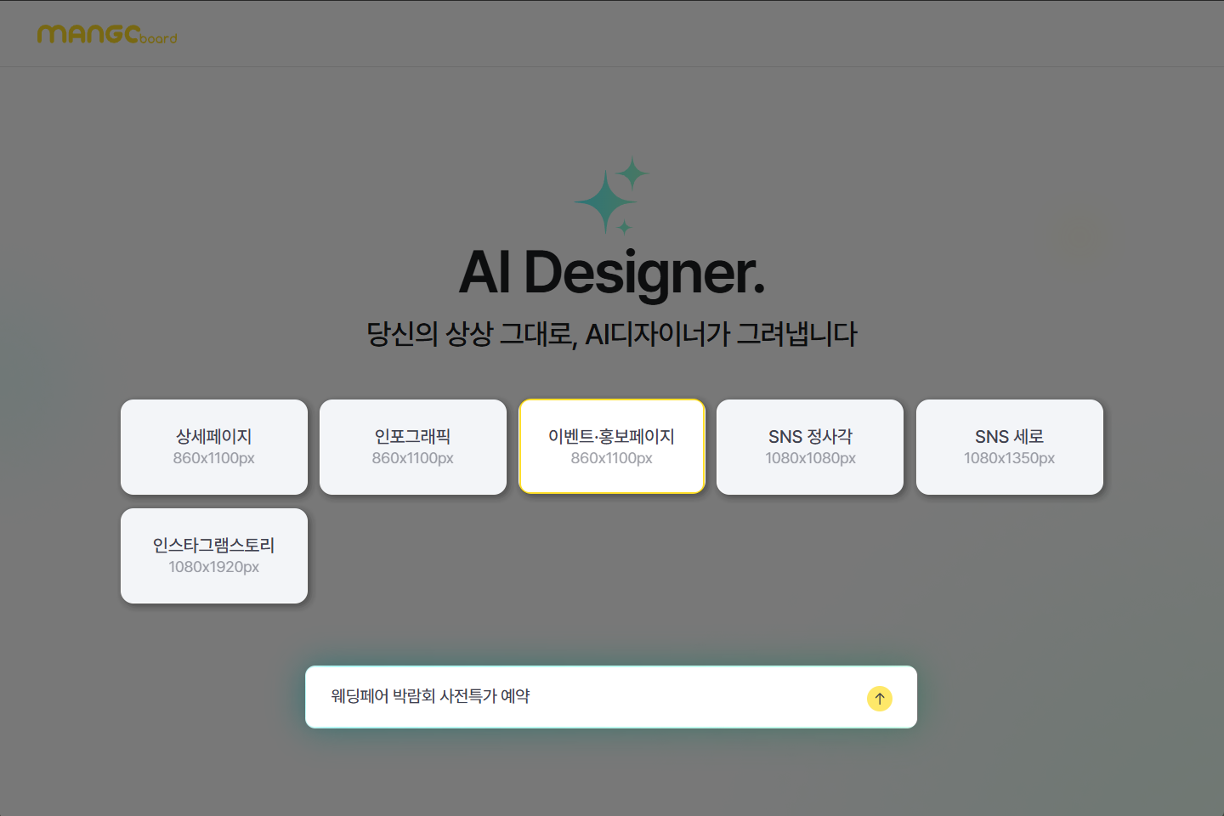Click the large teal sparkle star icon

[604, 201]
